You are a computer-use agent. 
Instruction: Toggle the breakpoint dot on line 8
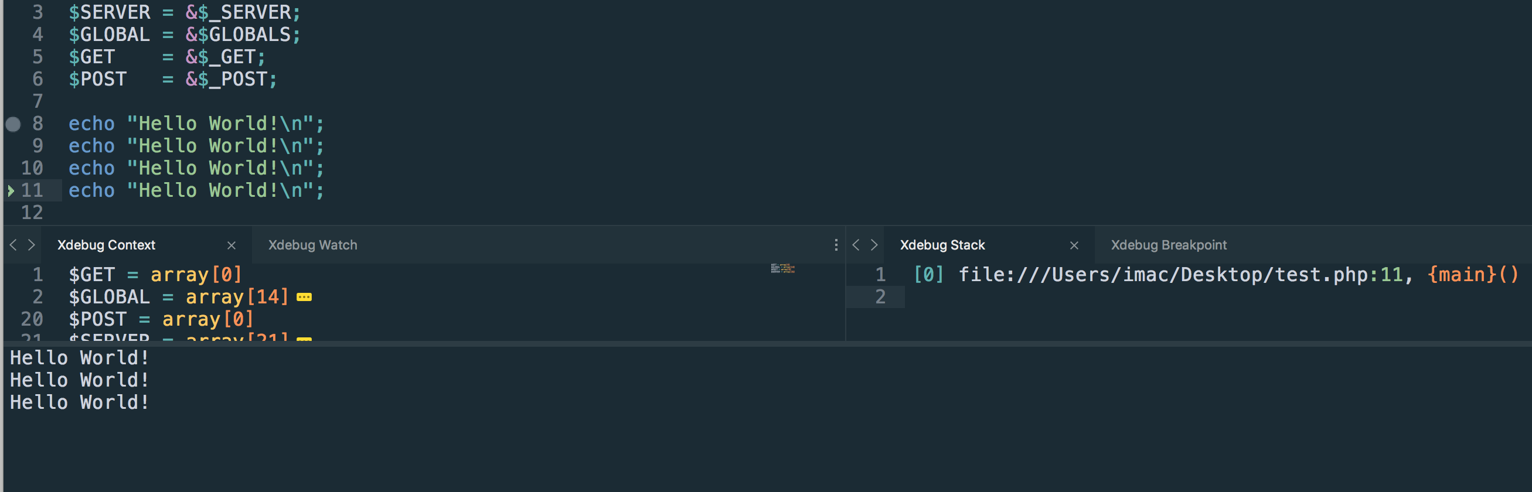(x=13, y=124)
